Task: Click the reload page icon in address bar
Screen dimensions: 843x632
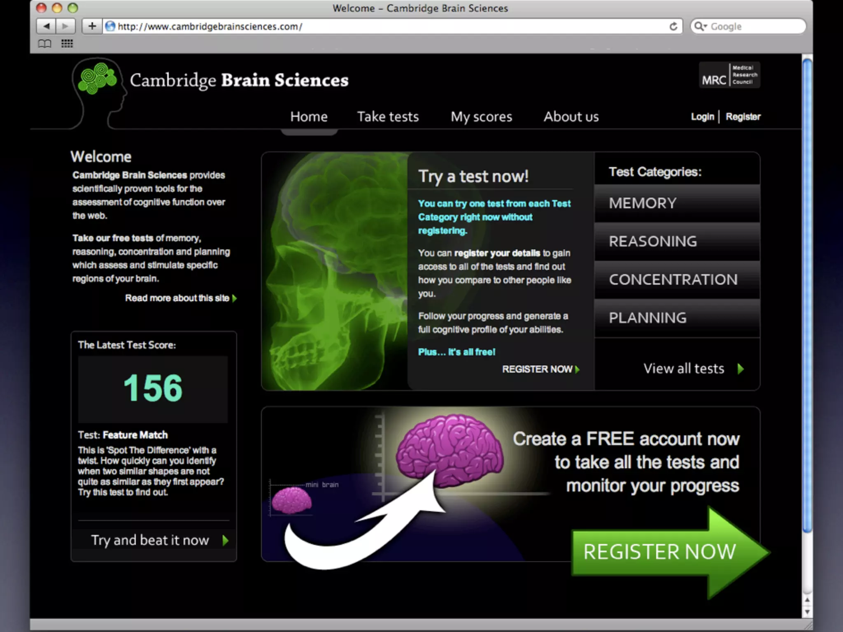Action: pos(673,26)
